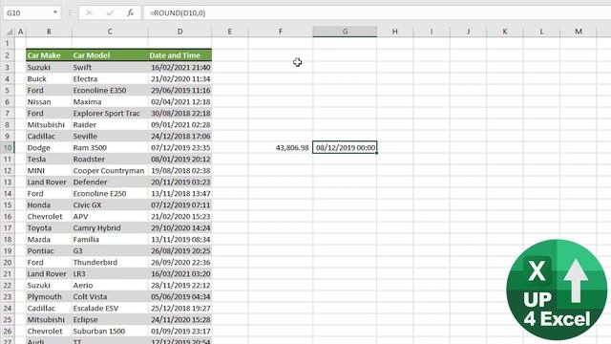Screen dimensions: 611x344
Task: Click the Tesla cell
Action: point(49,160)
